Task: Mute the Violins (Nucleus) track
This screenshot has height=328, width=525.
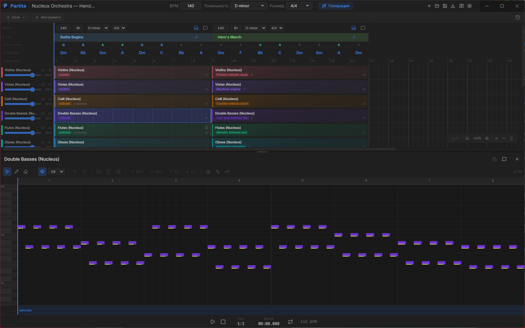Action: tap(43, 70)
